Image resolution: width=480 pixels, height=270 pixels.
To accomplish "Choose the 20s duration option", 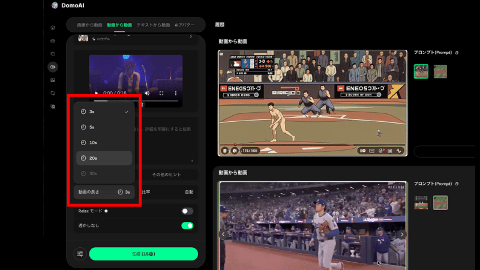I will pyautogui.click(x=104, y=158).
